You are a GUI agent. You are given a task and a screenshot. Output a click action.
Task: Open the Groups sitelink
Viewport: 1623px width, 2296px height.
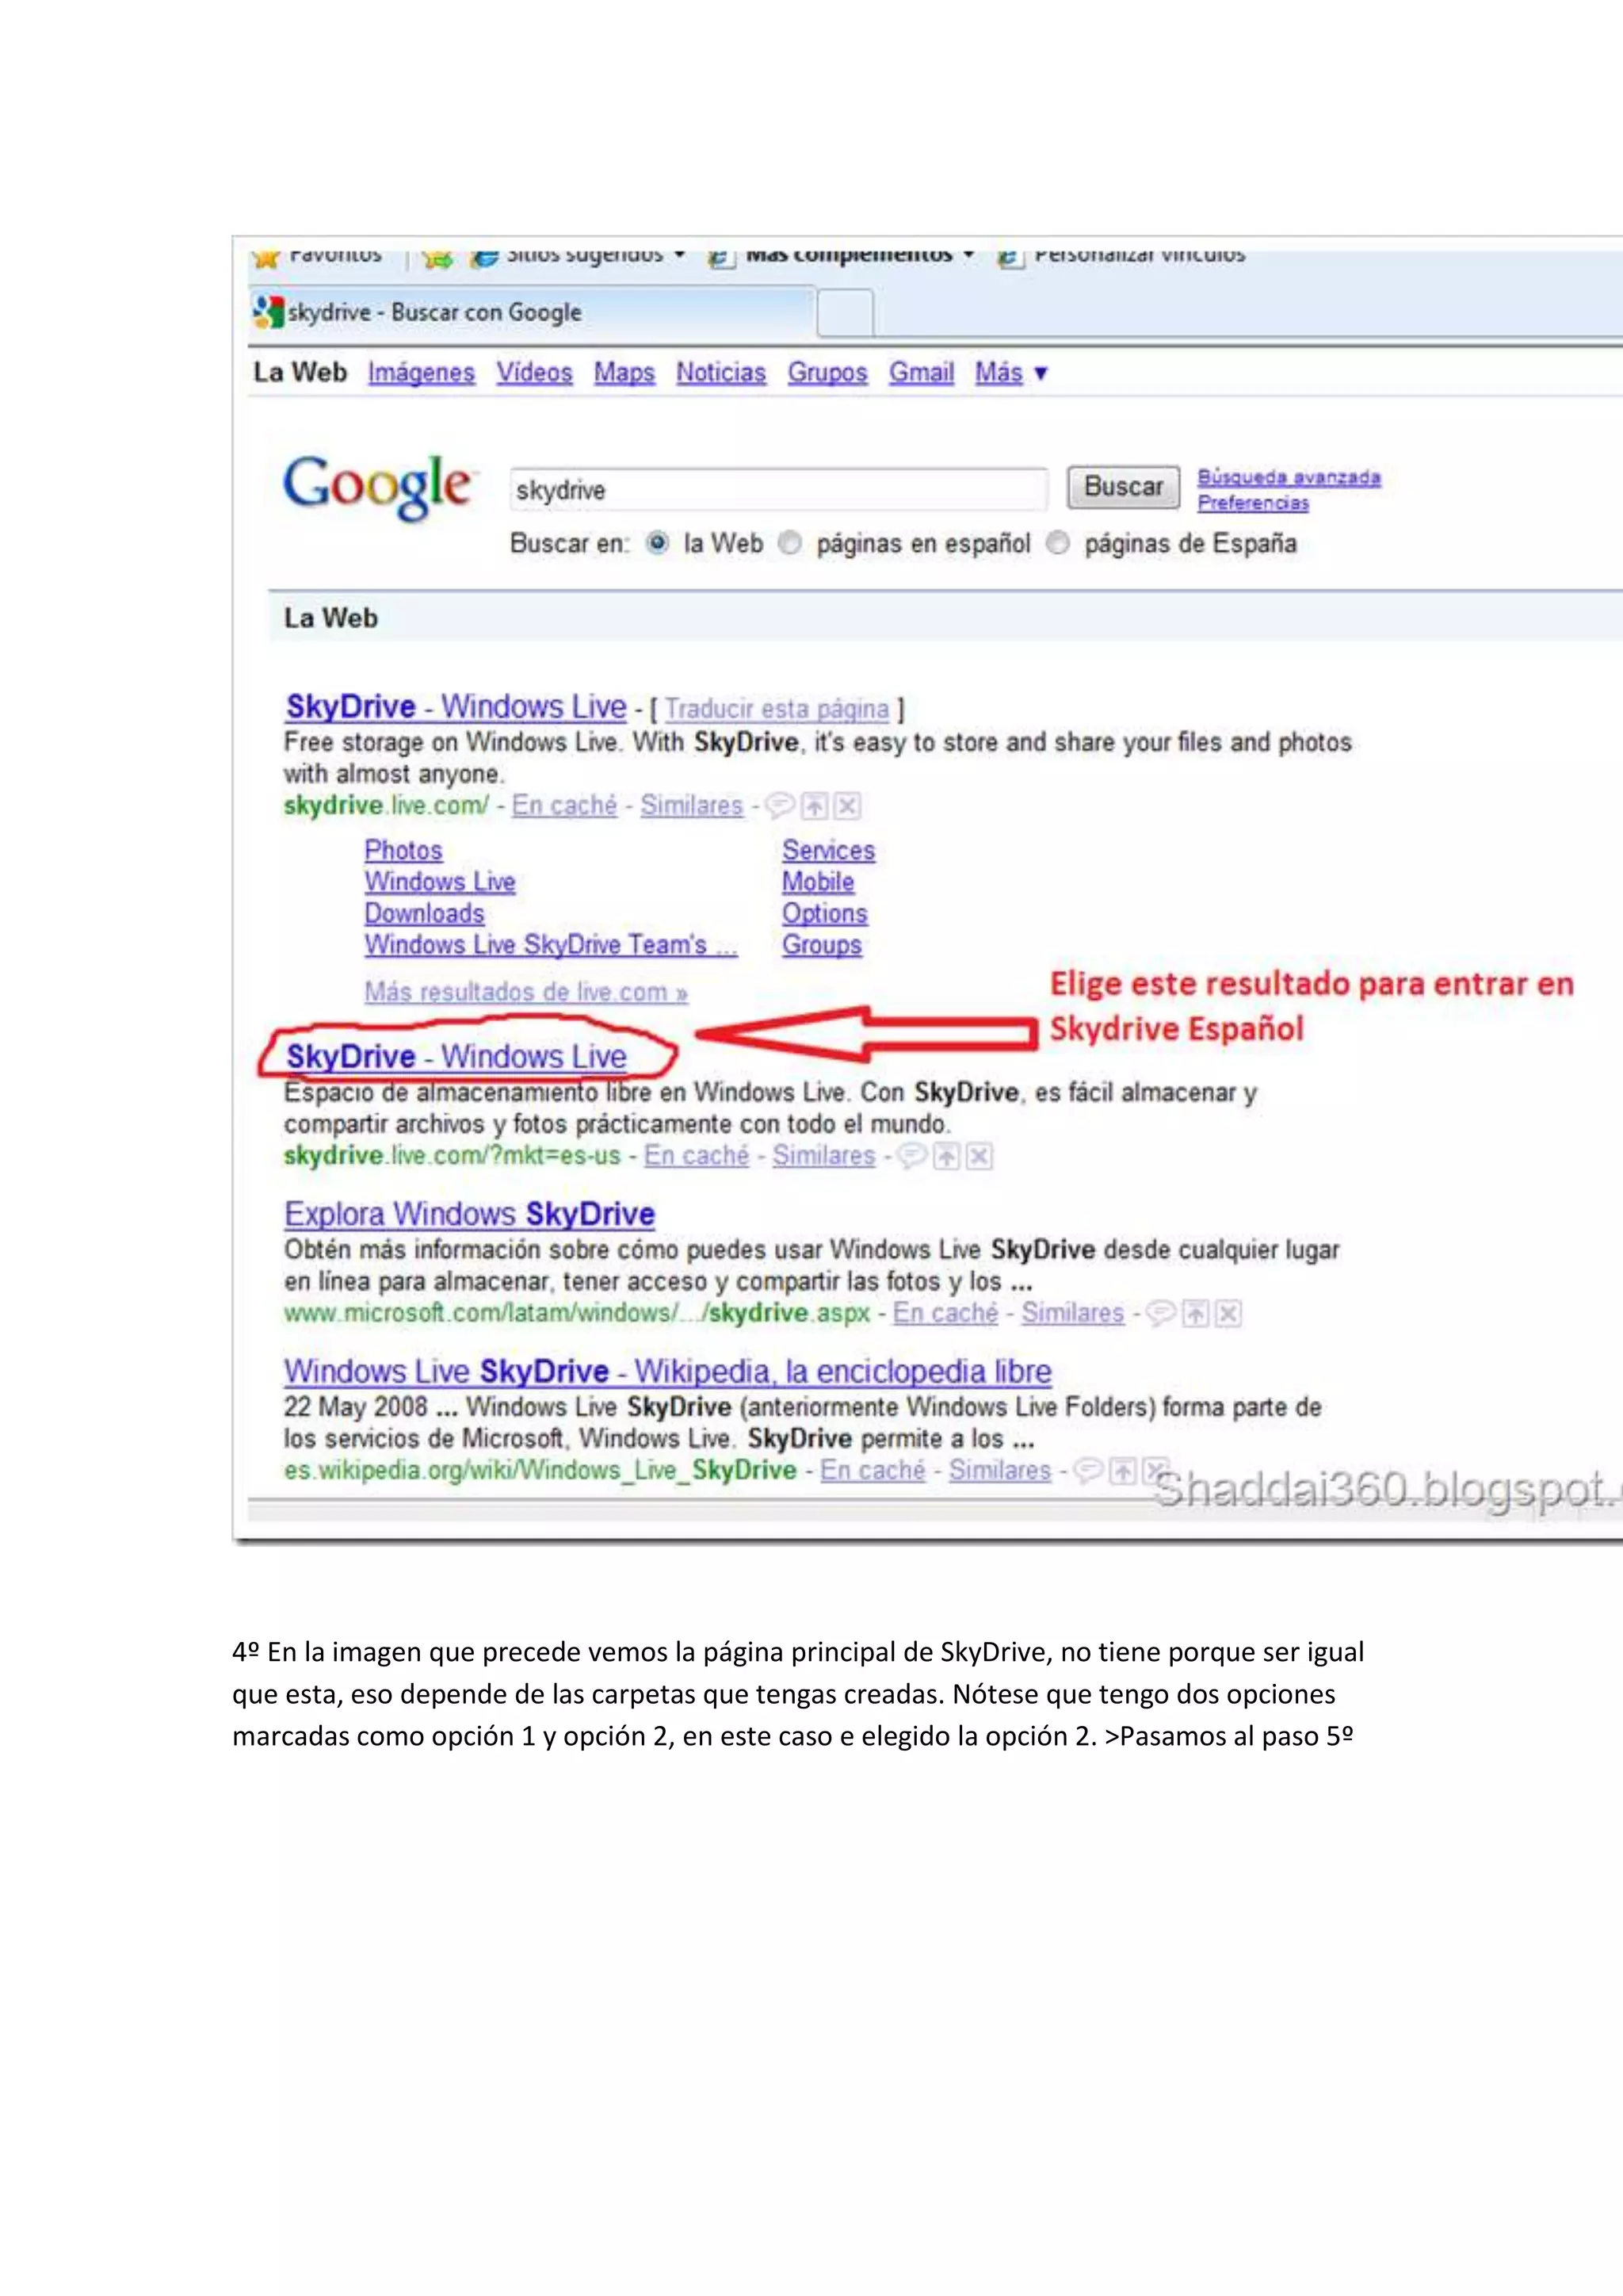(822, 945)
